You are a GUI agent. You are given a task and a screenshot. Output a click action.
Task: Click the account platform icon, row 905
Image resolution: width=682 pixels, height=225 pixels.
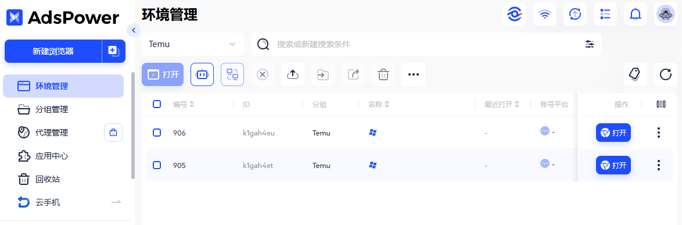pos(544,163)
